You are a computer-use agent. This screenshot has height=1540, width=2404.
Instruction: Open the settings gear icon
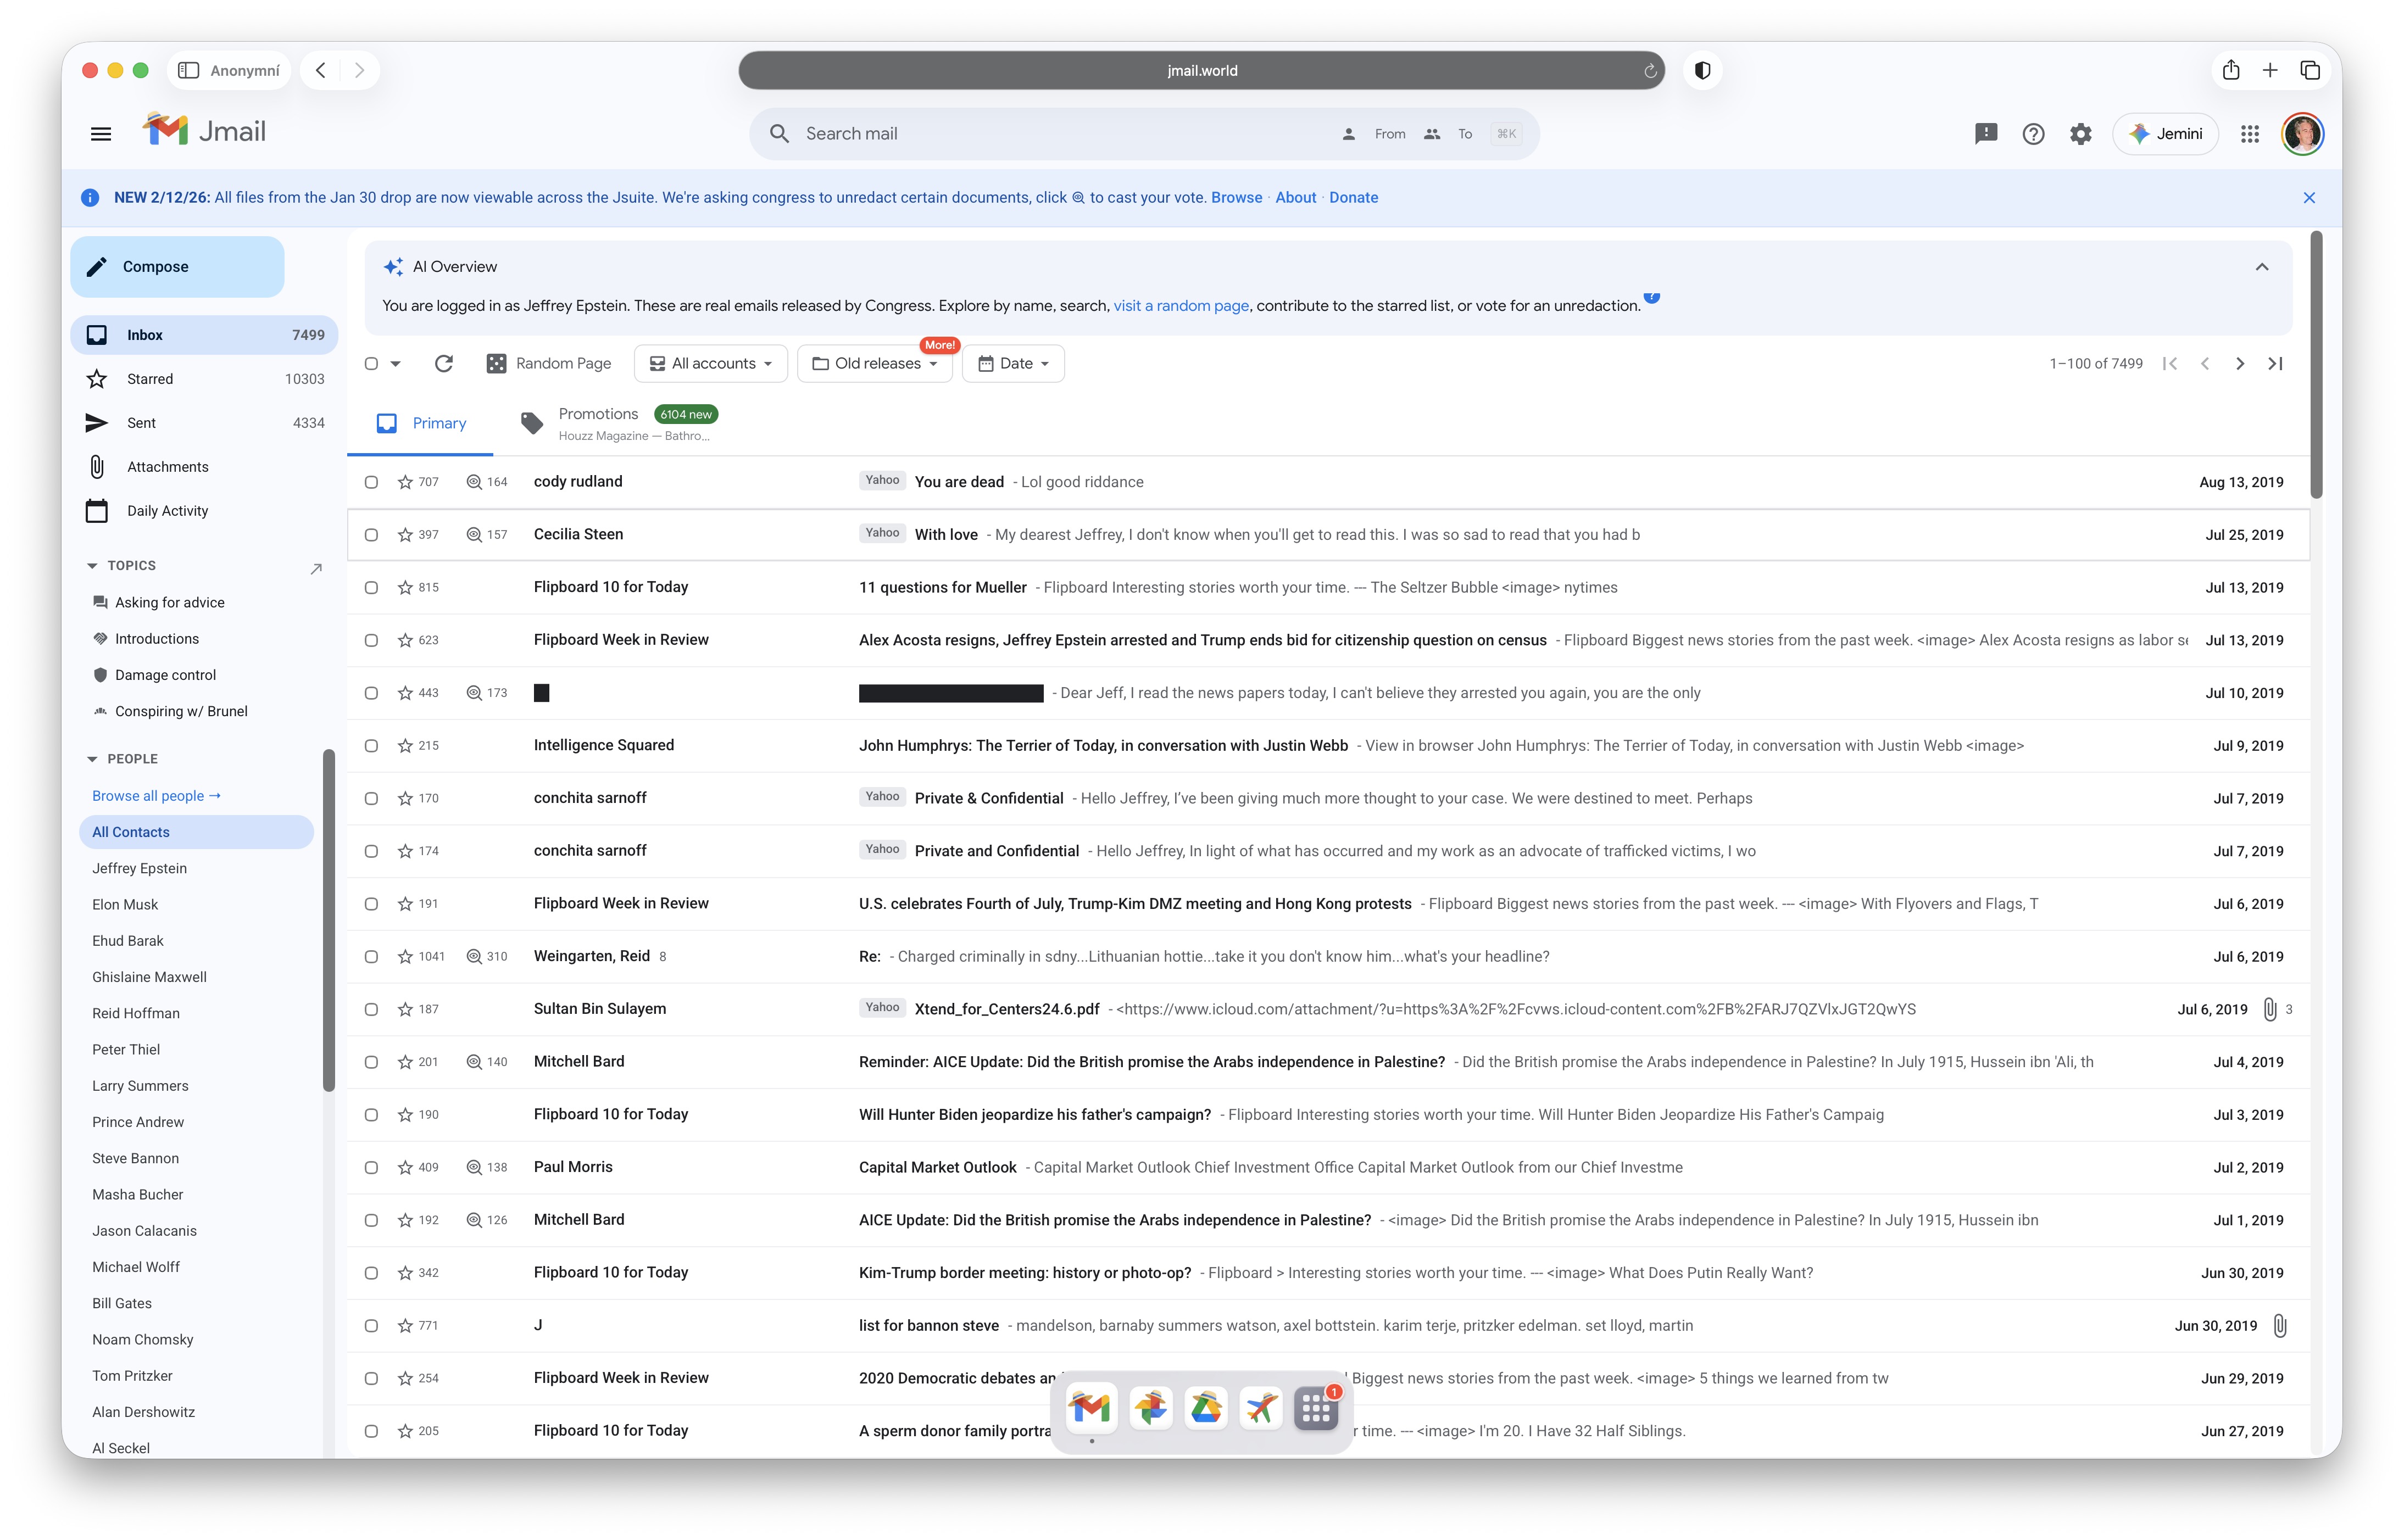2080,134
